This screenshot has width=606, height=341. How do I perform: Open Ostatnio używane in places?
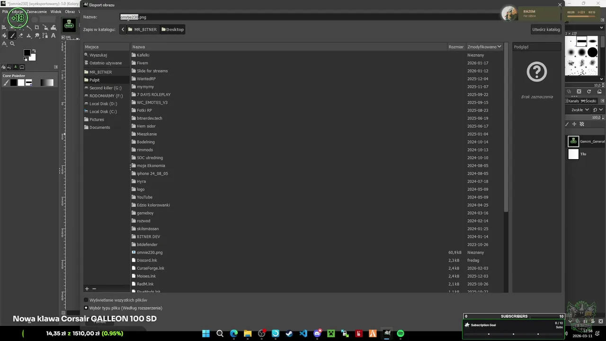click(x=107, y=63)
